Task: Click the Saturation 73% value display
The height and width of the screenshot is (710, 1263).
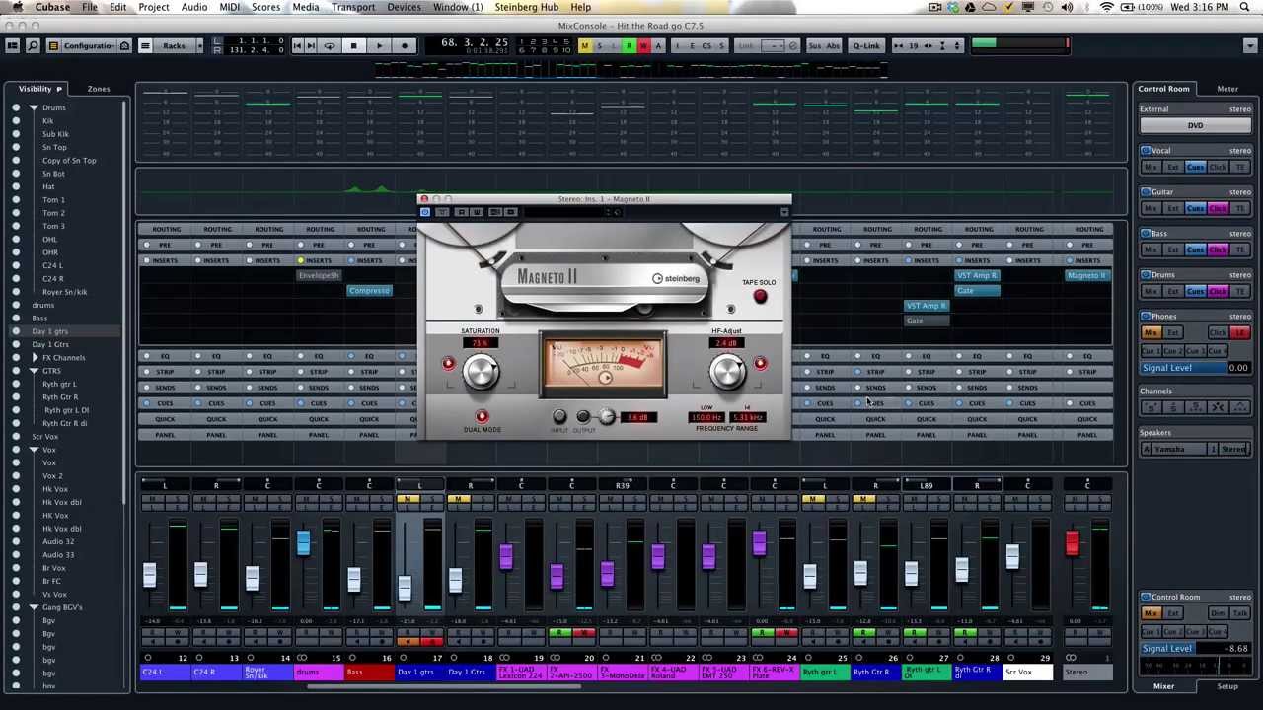Action: click(481, 343)
